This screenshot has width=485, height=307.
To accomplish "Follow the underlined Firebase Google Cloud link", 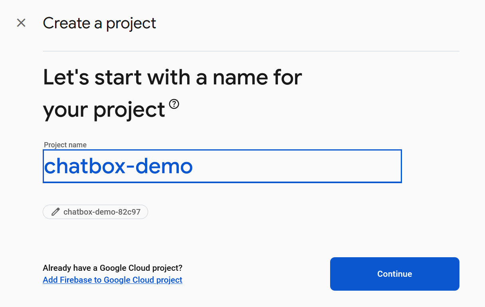I will point(113,280).
